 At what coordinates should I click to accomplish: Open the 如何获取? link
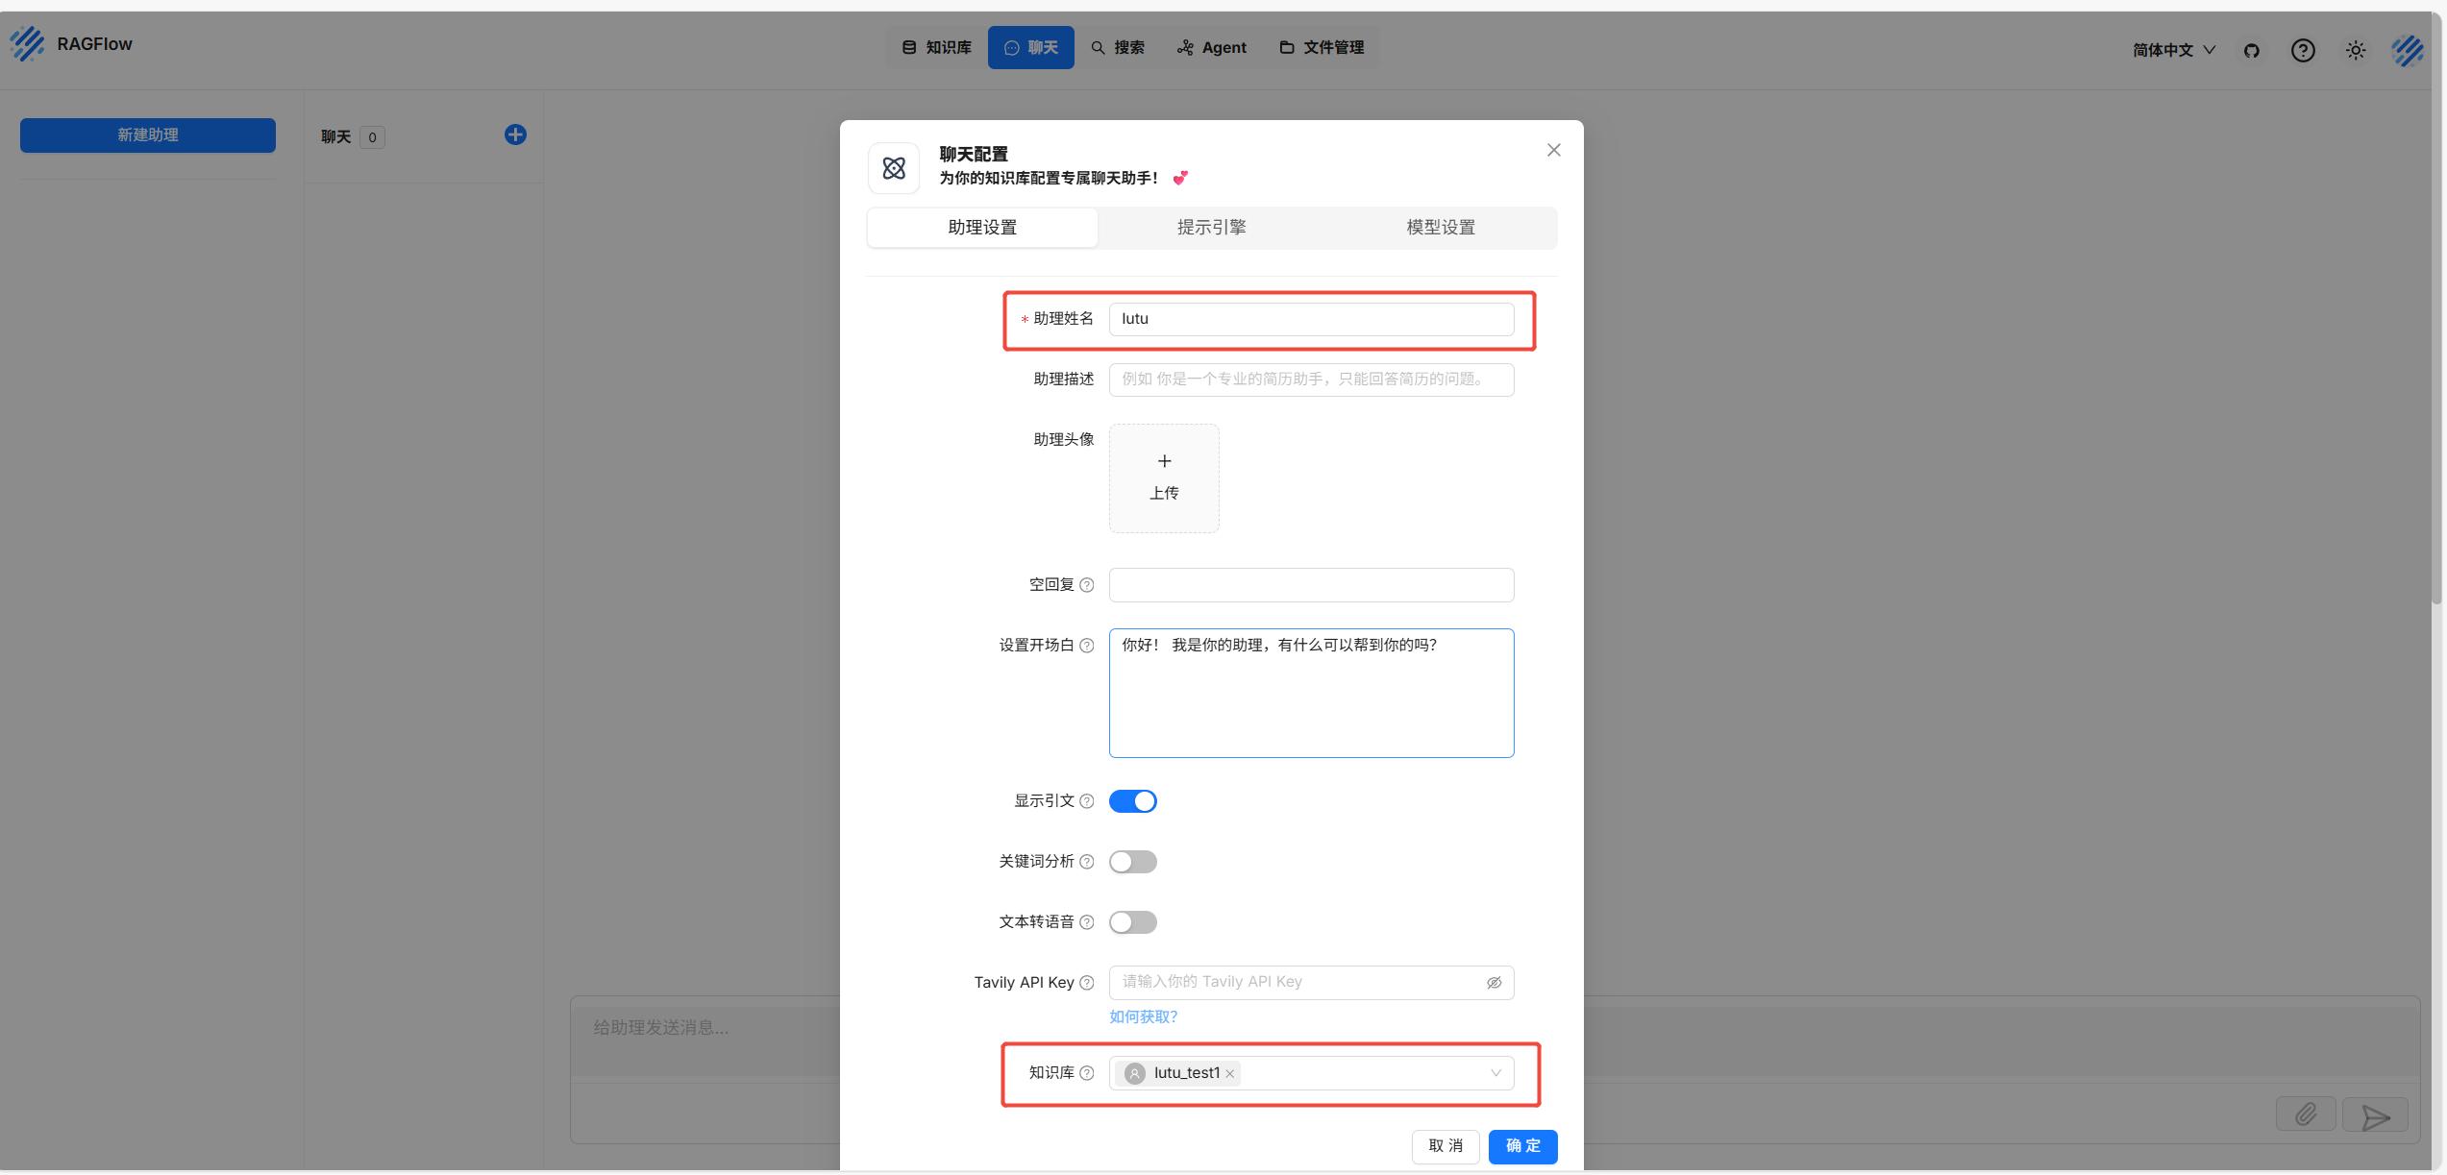tap(1143, 1016)
